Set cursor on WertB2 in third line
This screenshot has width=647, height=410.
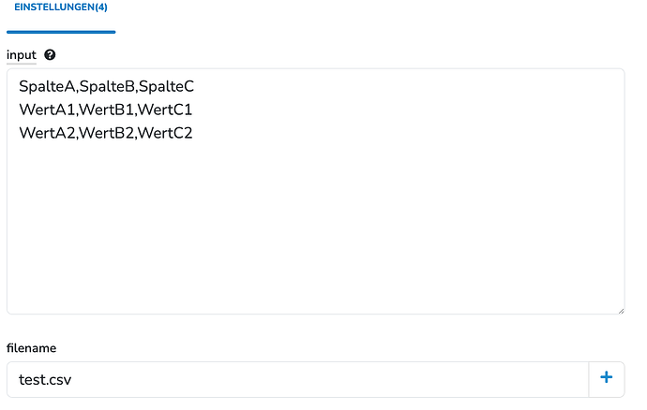(x=107, y=133)
